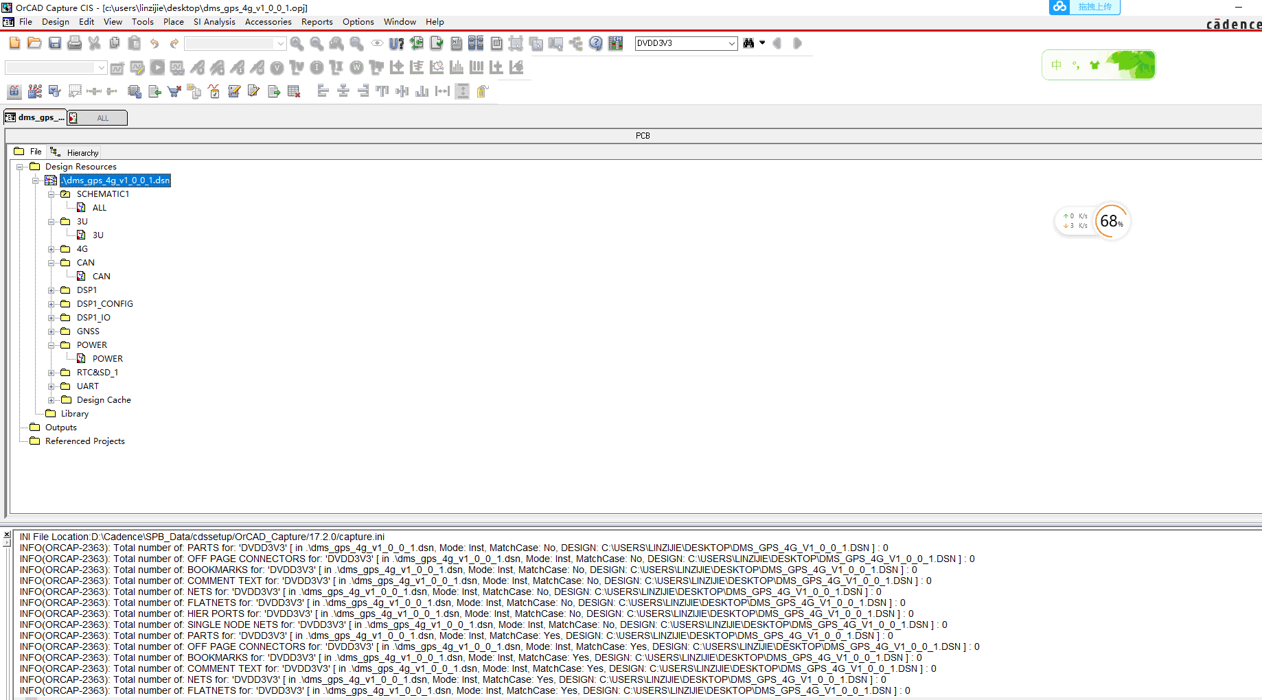1262x700 pixels.
Task: Open the search options dropdown arrow
Action: coord(762,43)
